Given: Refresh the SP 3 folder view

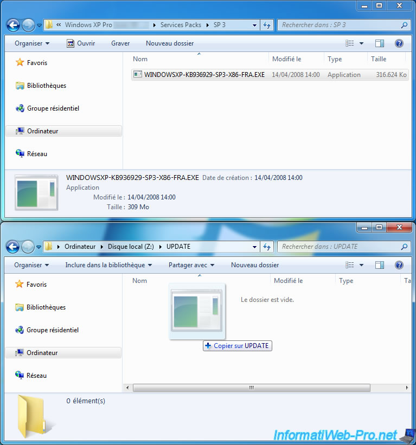Looking at the screenshot, I should tap(267, 25).
